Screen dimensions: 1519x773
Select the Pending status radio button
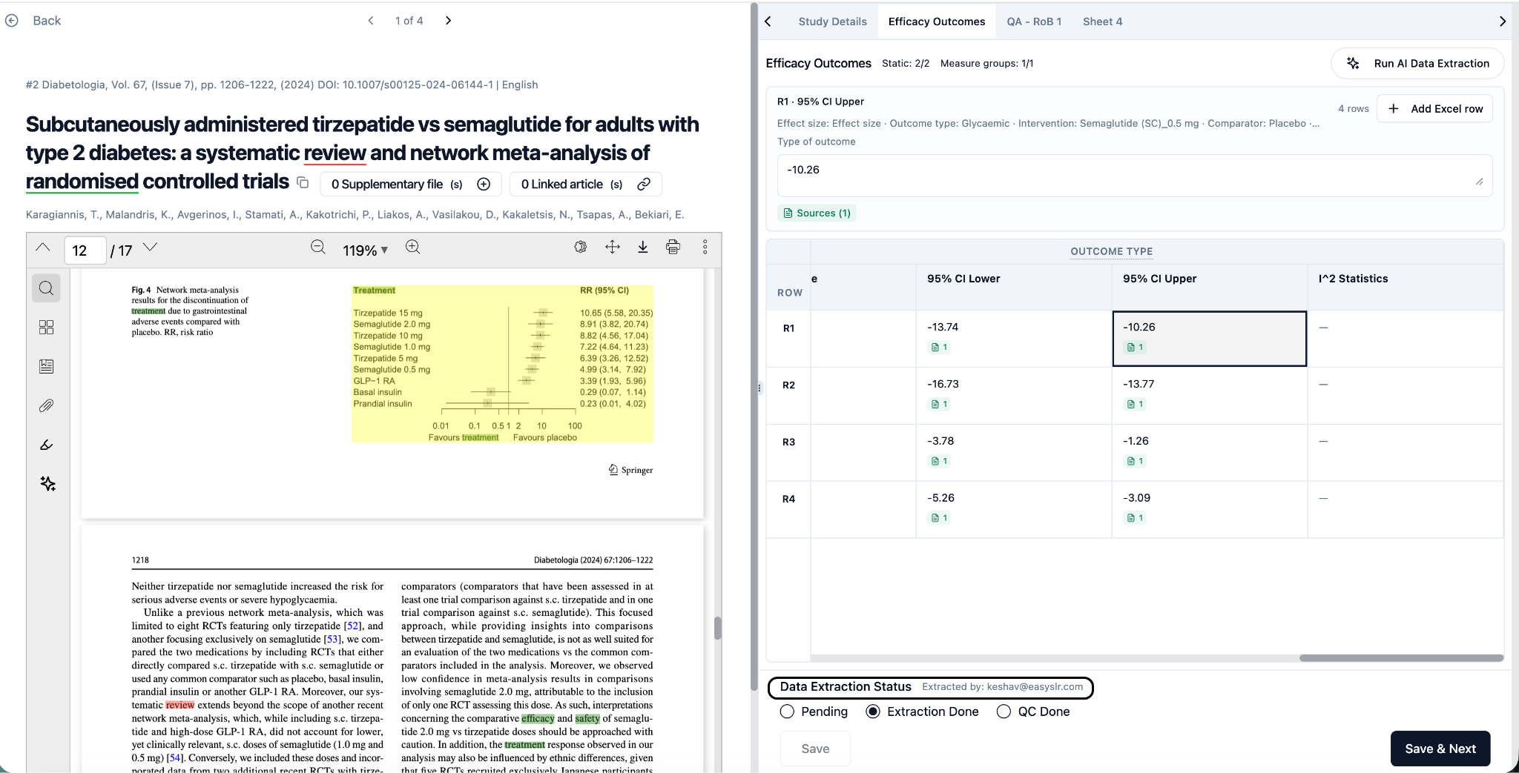(x=787, y=711)
